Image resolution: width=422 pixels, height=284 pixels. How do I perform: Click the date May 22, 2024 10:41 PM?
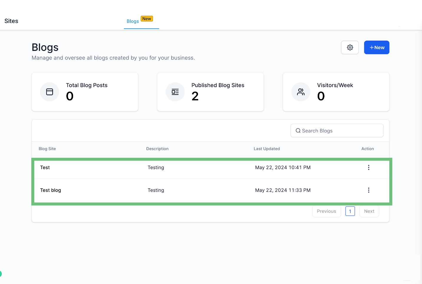coord(283,167)
